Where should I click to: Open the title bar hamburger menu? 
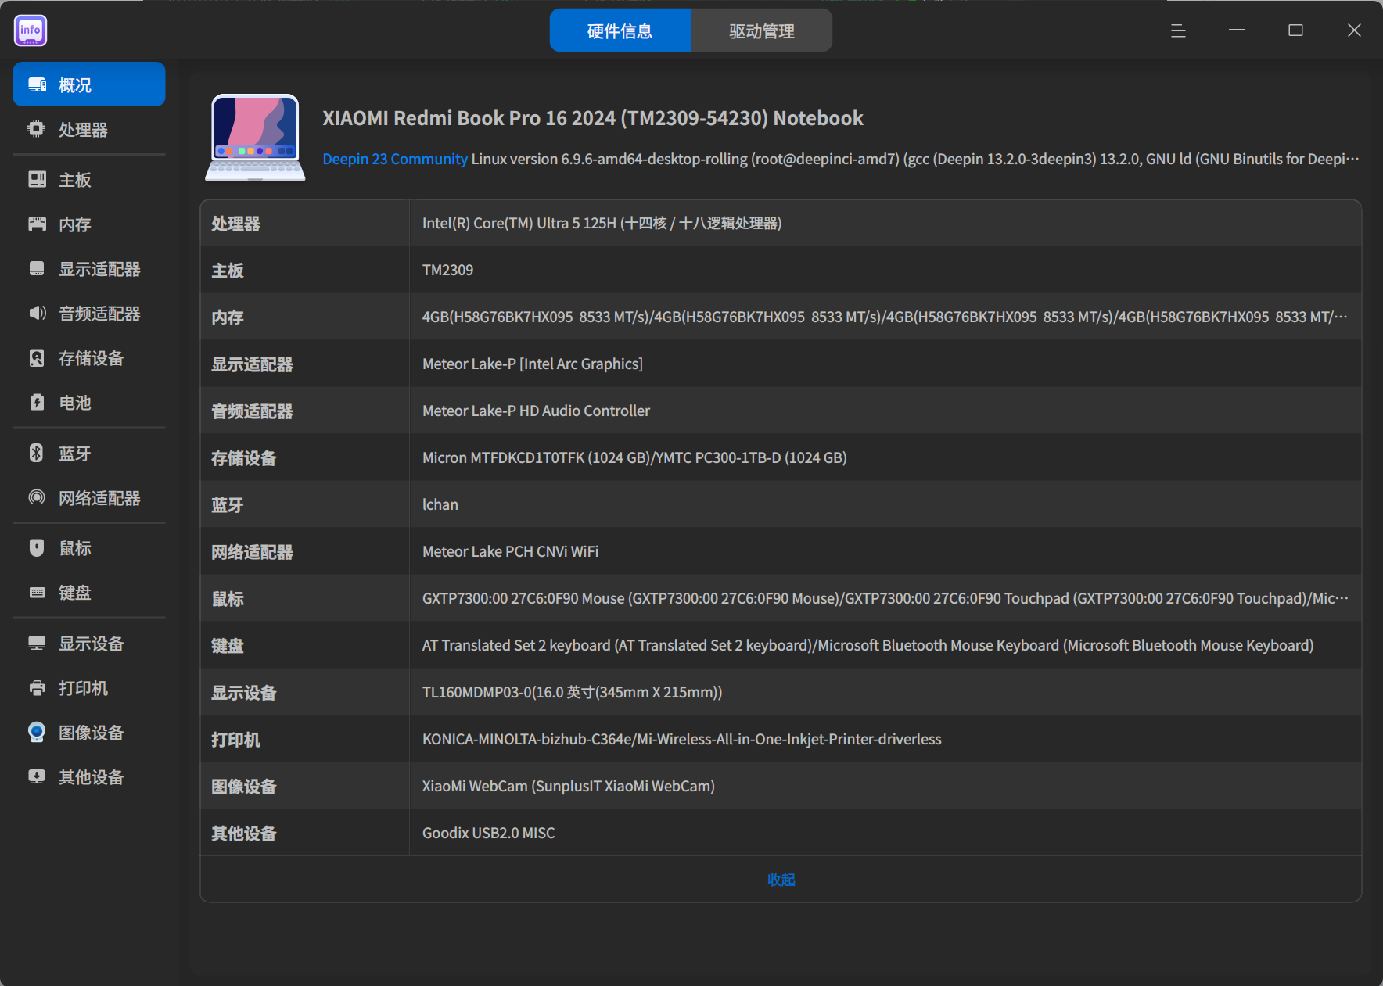click(1178, 30)
